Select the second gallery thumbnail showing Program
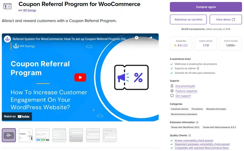This screenshot has width=244, height=151. tap(26, 135)
